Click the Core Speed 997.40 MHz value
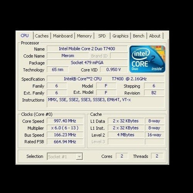This screenshot has width=193, height=193. (65, 121)
